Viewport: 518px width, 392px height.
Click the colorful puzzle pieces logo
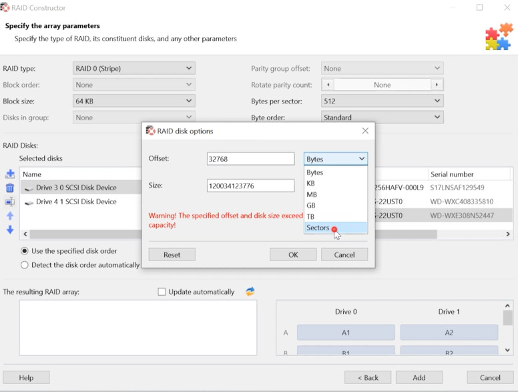(x=499, y=36)
